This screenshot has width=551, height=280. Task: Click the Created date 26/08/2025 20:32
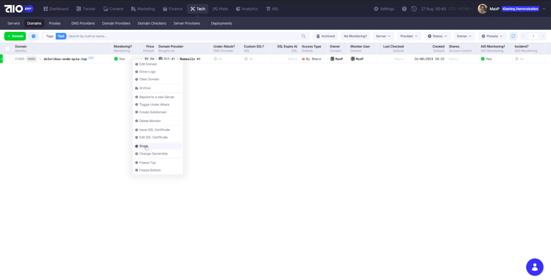click(x=429, y=59)
